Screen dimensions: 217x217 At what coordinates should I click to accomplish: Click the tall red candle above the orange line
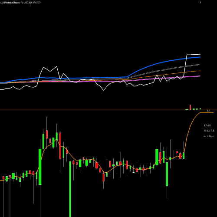[191, 107]
